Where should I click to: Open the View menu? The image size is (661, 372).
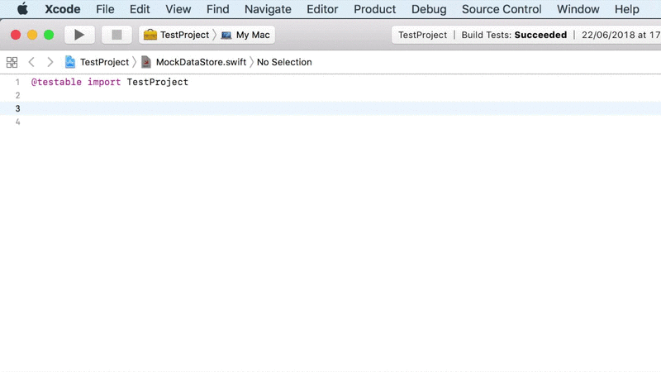tap(178, 9)
